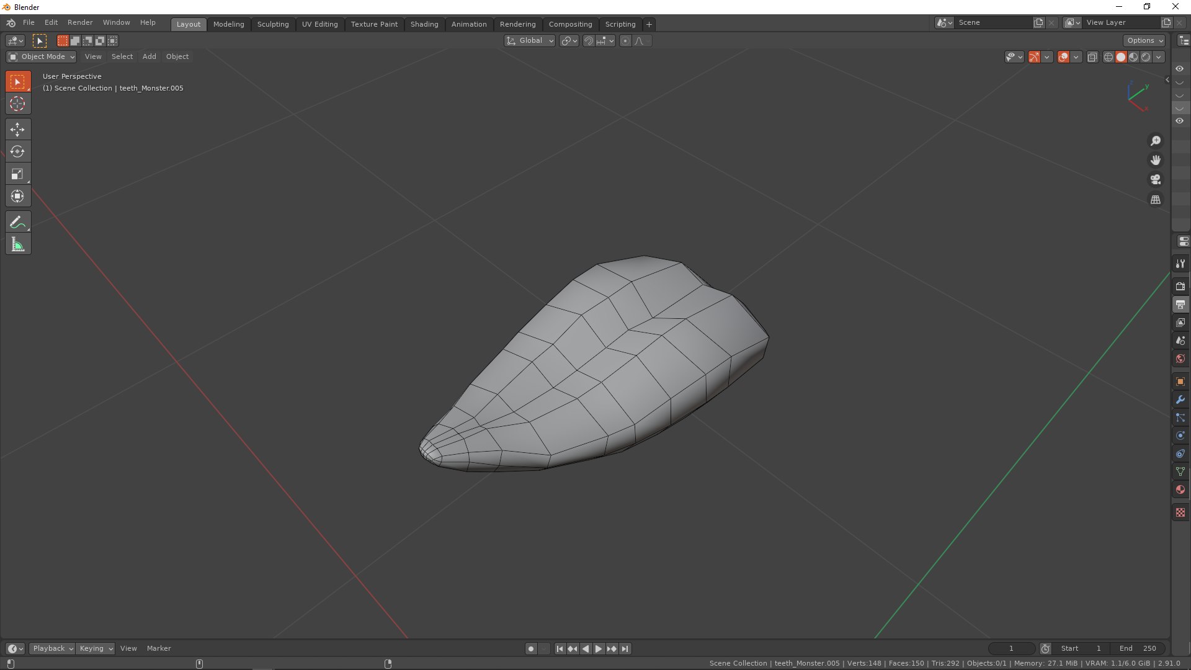The image size is (1191, 670).
Task: Open the Object Mode dropdown
Action: point(41,56)
